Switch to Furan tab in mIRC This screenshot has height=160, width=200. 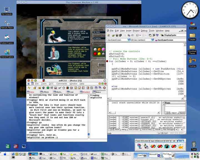tap(72, 92)
